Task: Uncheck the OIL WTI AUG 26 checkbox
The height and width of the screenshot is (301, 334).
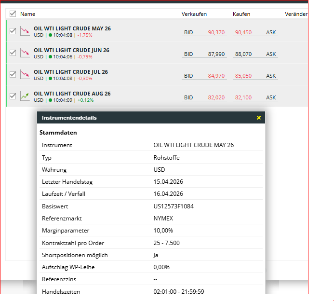Action: (13, 96)
